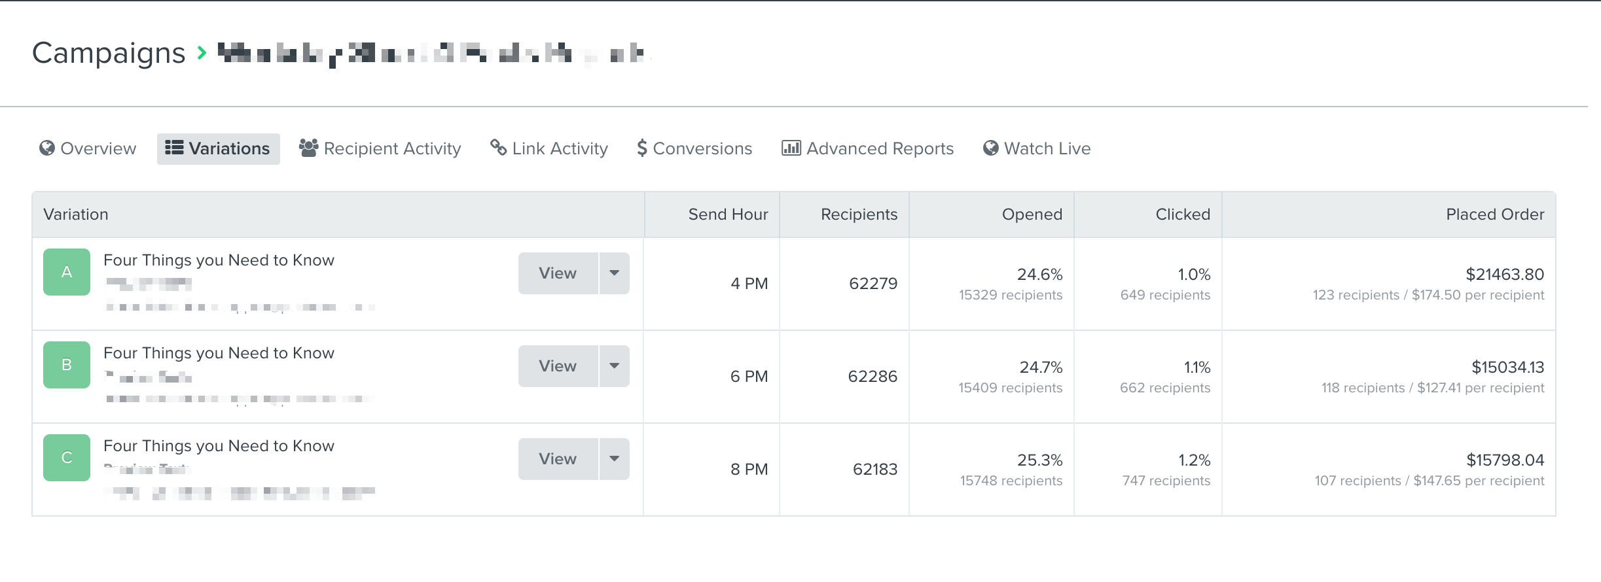Click placed order total $15798.04
Viewport: 1601px width, 582px height.
1505,460
